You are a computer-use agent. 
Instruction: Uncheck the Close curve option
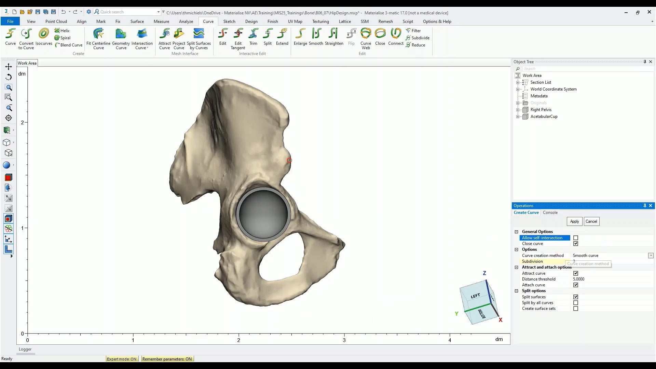(x=576, y=244)
